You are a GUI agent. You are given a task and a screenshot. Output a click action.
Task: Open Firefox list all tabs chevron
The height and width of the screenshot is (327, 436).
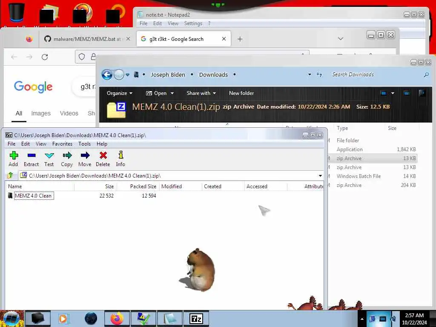340,39
